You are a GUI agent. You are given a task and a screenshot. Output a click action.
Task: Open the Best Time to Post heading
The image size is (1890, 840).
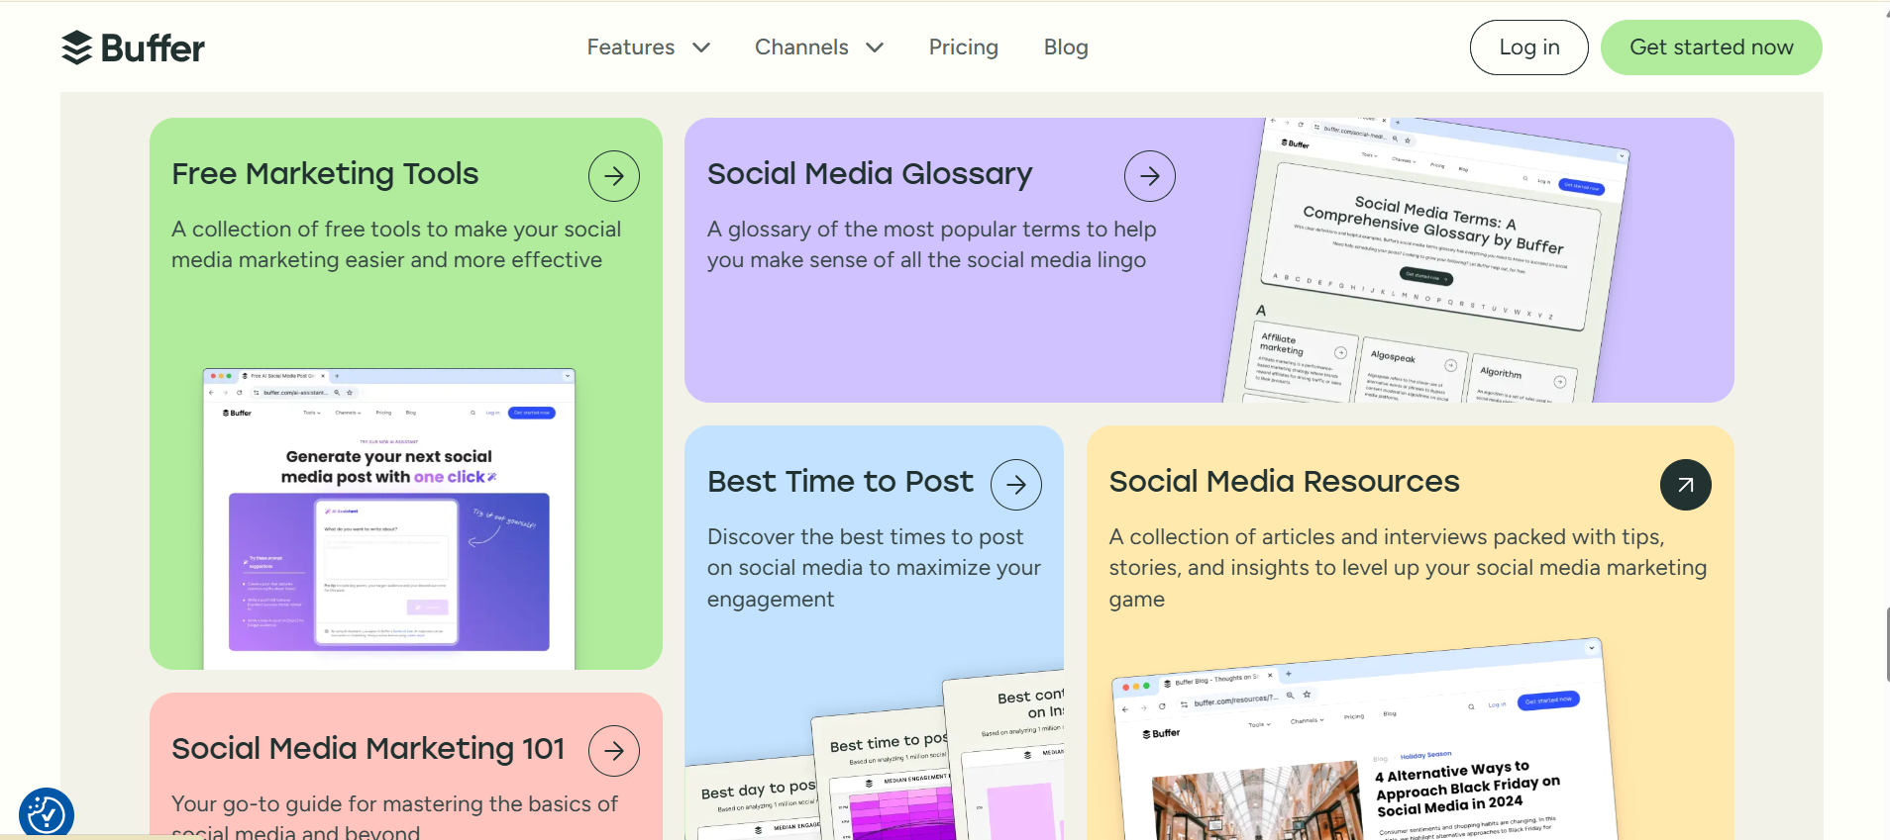840,482
